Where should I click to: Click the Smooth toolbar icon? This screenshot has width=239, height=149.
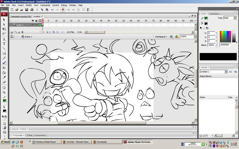(68, 10)
